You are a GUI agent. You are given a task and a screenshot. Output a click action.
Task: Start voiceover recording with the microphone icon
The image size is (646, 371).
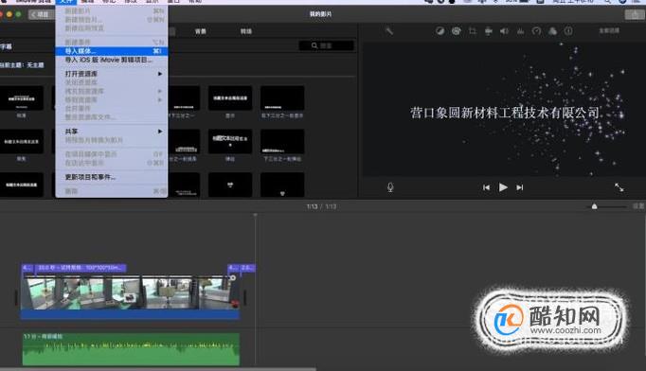tap(390, 187)
